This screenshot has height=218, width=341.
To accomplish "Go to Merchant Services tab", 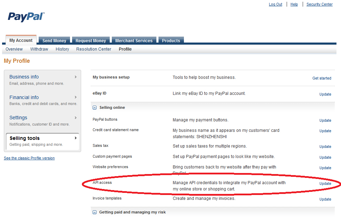I will tap(134, 41).
